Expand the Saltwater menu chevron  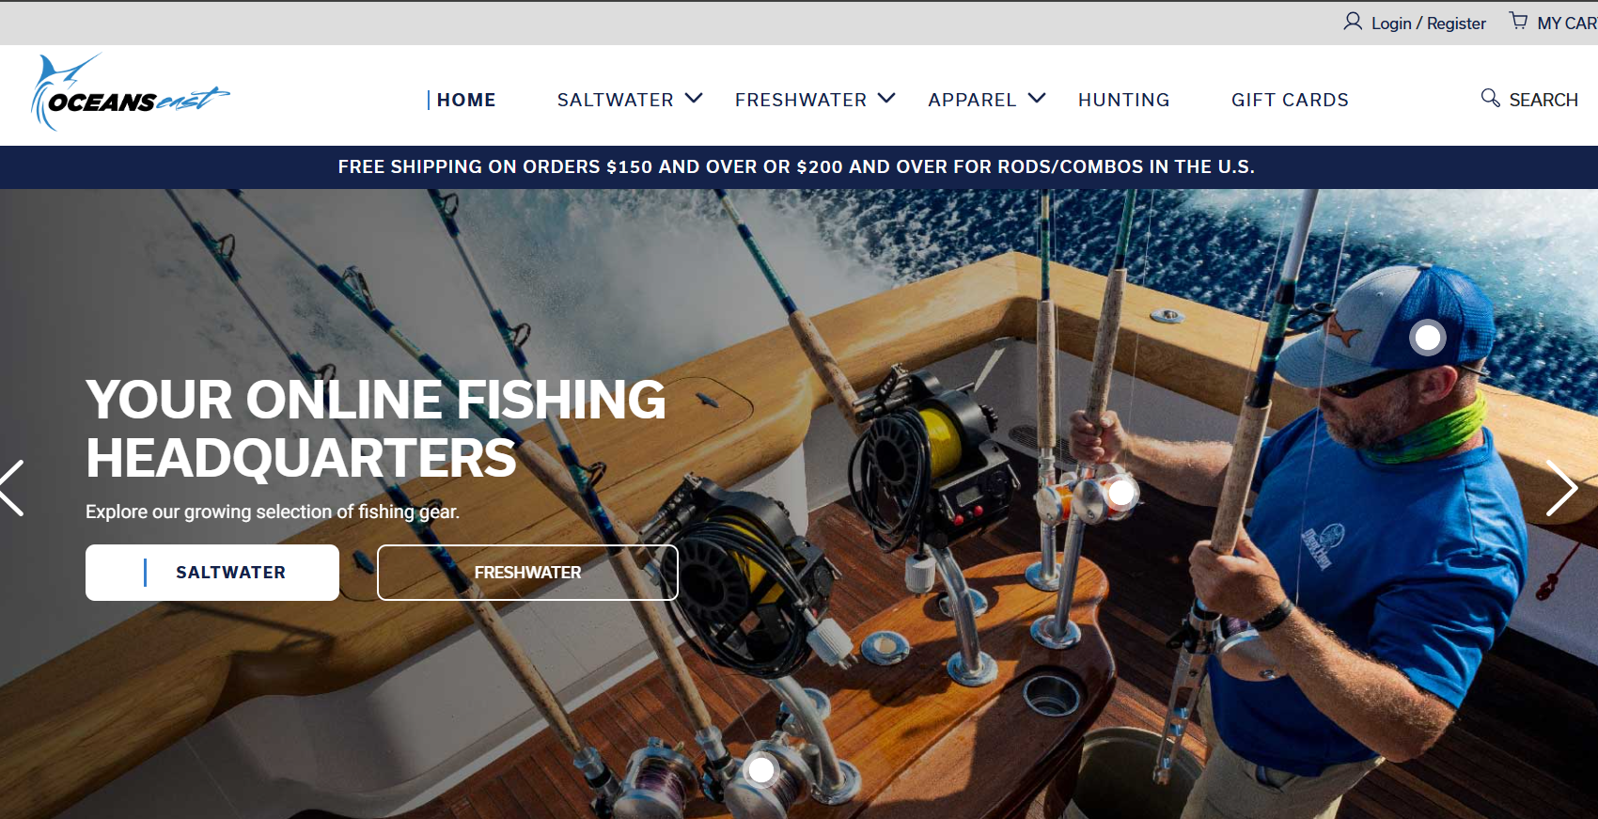pos(694,98)
